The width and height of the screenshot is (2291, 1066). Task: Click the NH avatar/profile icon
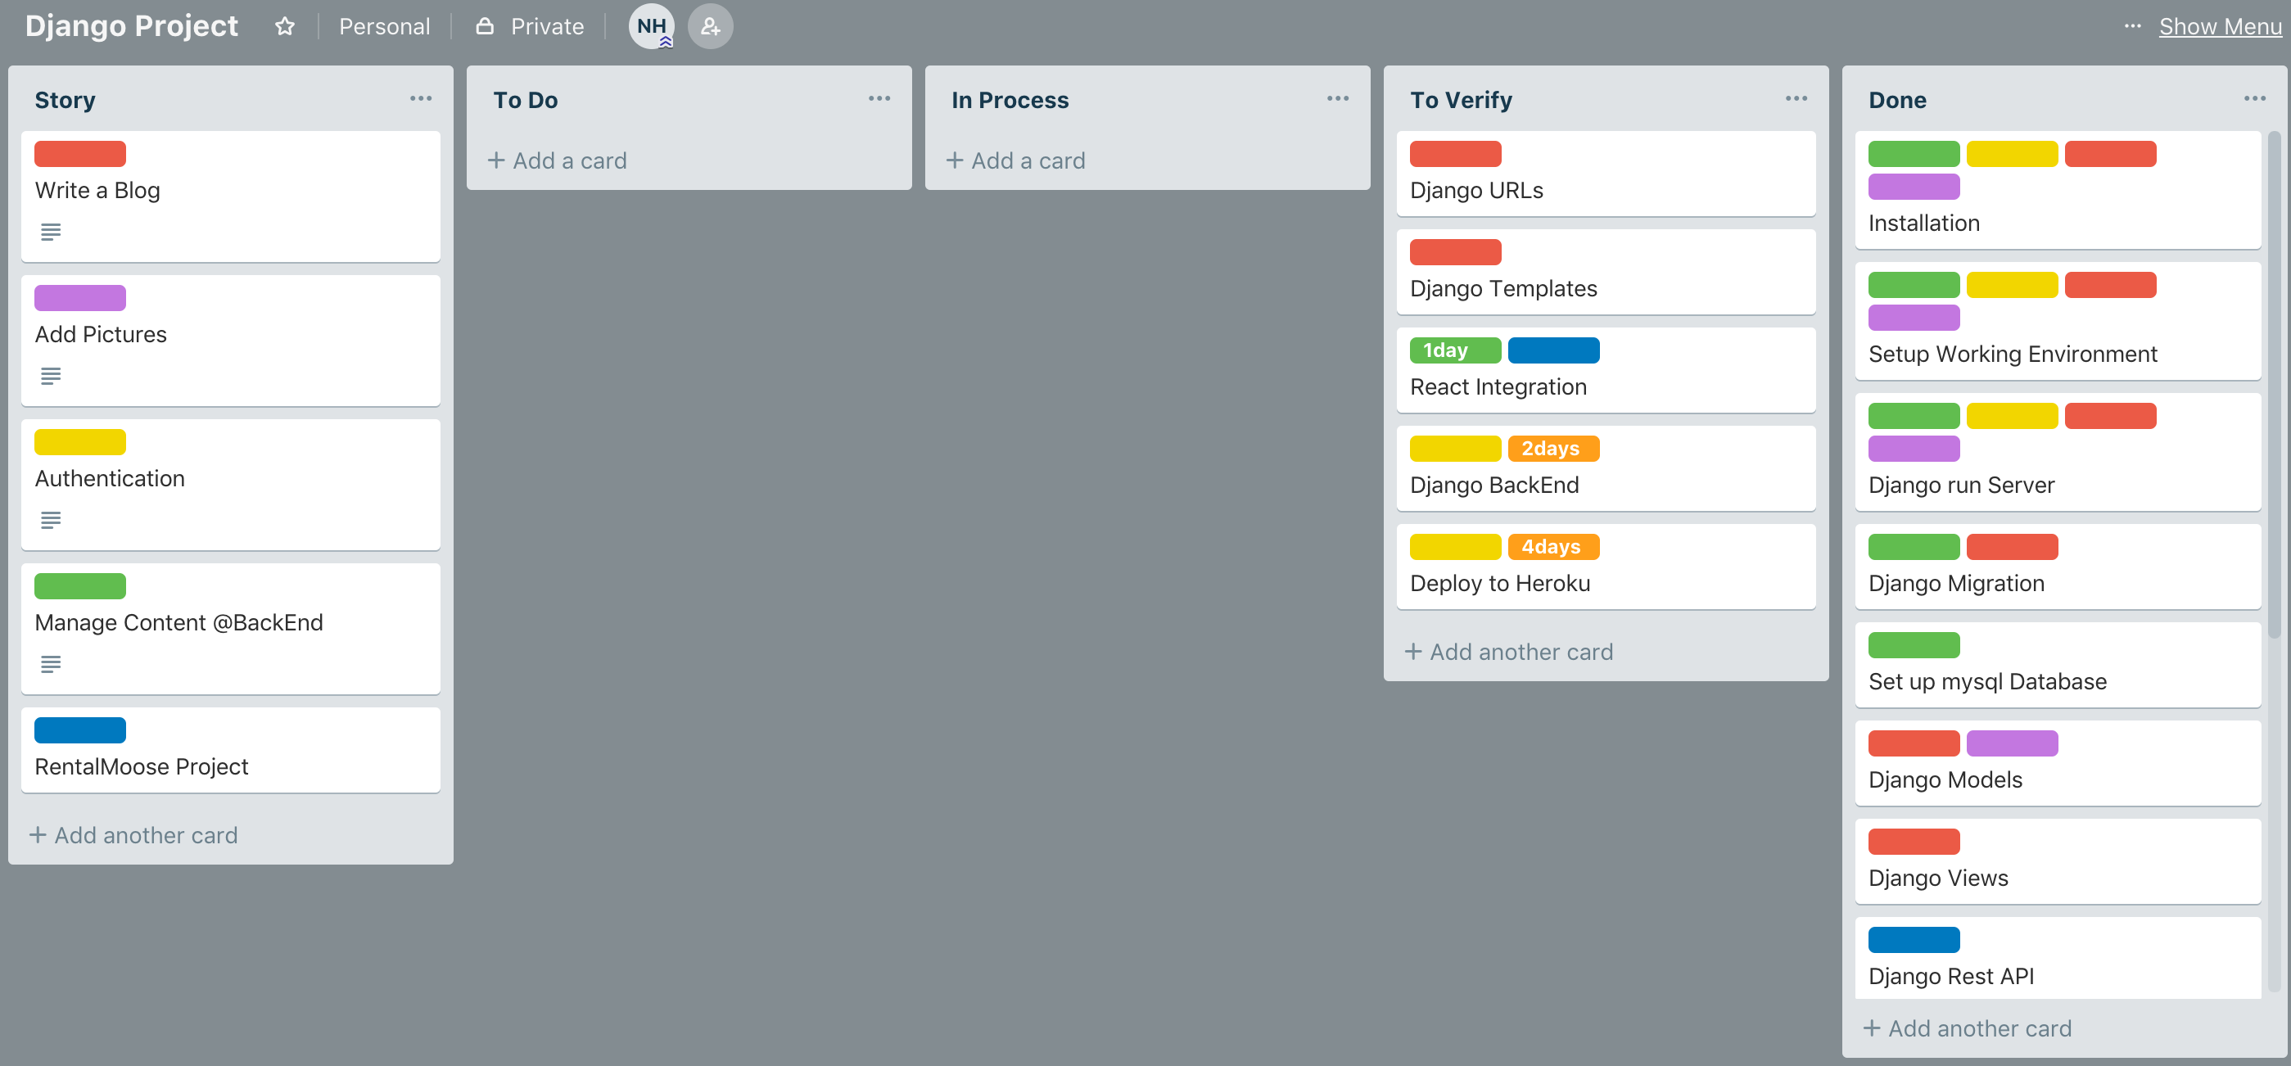point(652,26)
